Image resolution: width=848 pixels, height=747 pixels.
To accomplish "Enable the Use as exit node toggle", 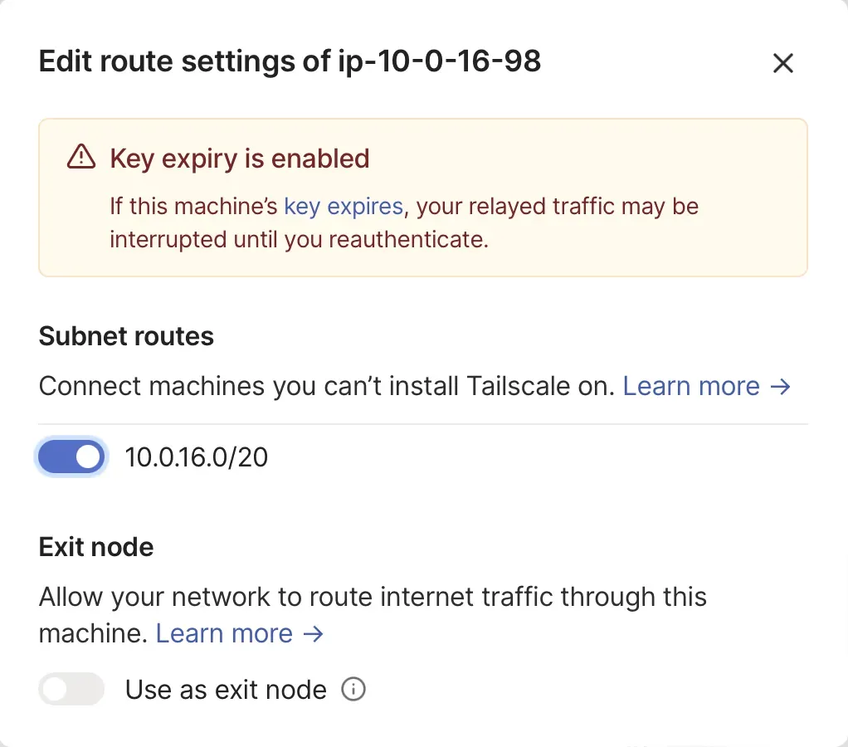I will [x=72, y=689].
